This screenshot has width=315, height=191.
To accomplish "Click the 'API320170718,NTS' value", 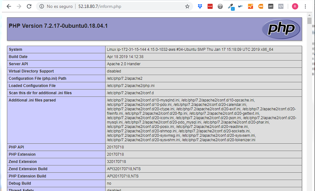I will 124,169.
